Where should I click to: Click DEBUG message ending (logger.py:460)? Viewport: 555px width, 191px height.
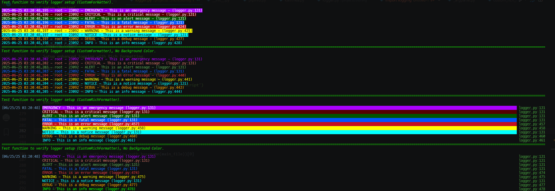pyautogui.click(x=90, y=136)
